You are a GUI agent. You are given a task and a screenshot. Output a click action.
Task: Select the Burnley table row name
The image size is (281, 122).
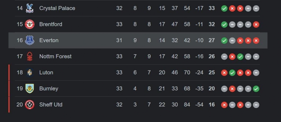(49, 89)
